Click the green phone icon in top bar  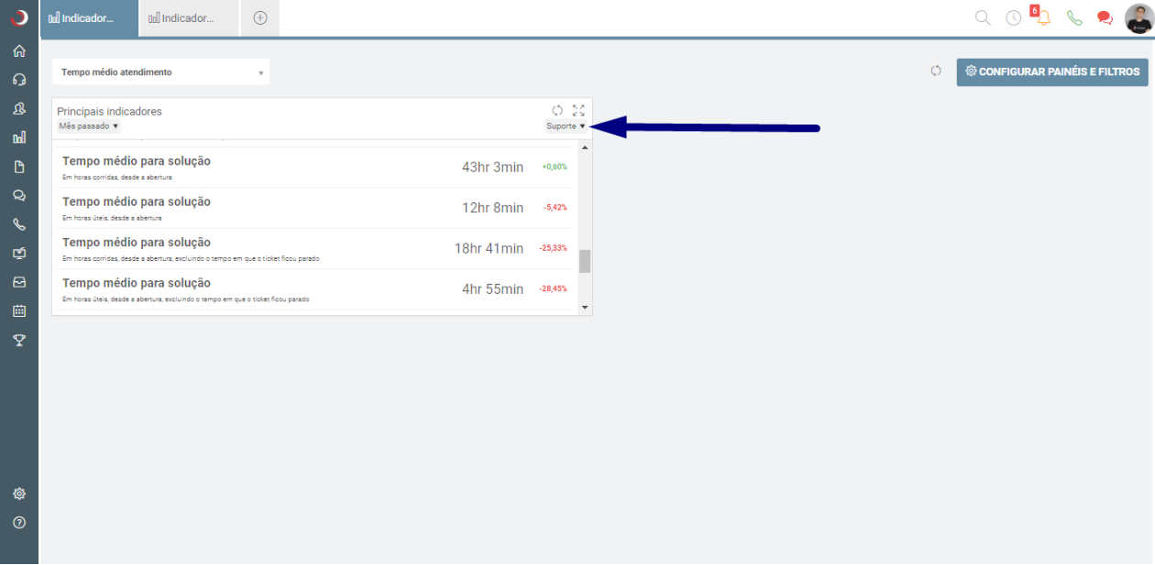click(1074, 17)
